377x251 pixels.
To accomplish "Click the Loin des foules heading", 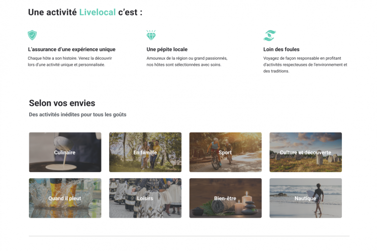I will pos(281,49).
